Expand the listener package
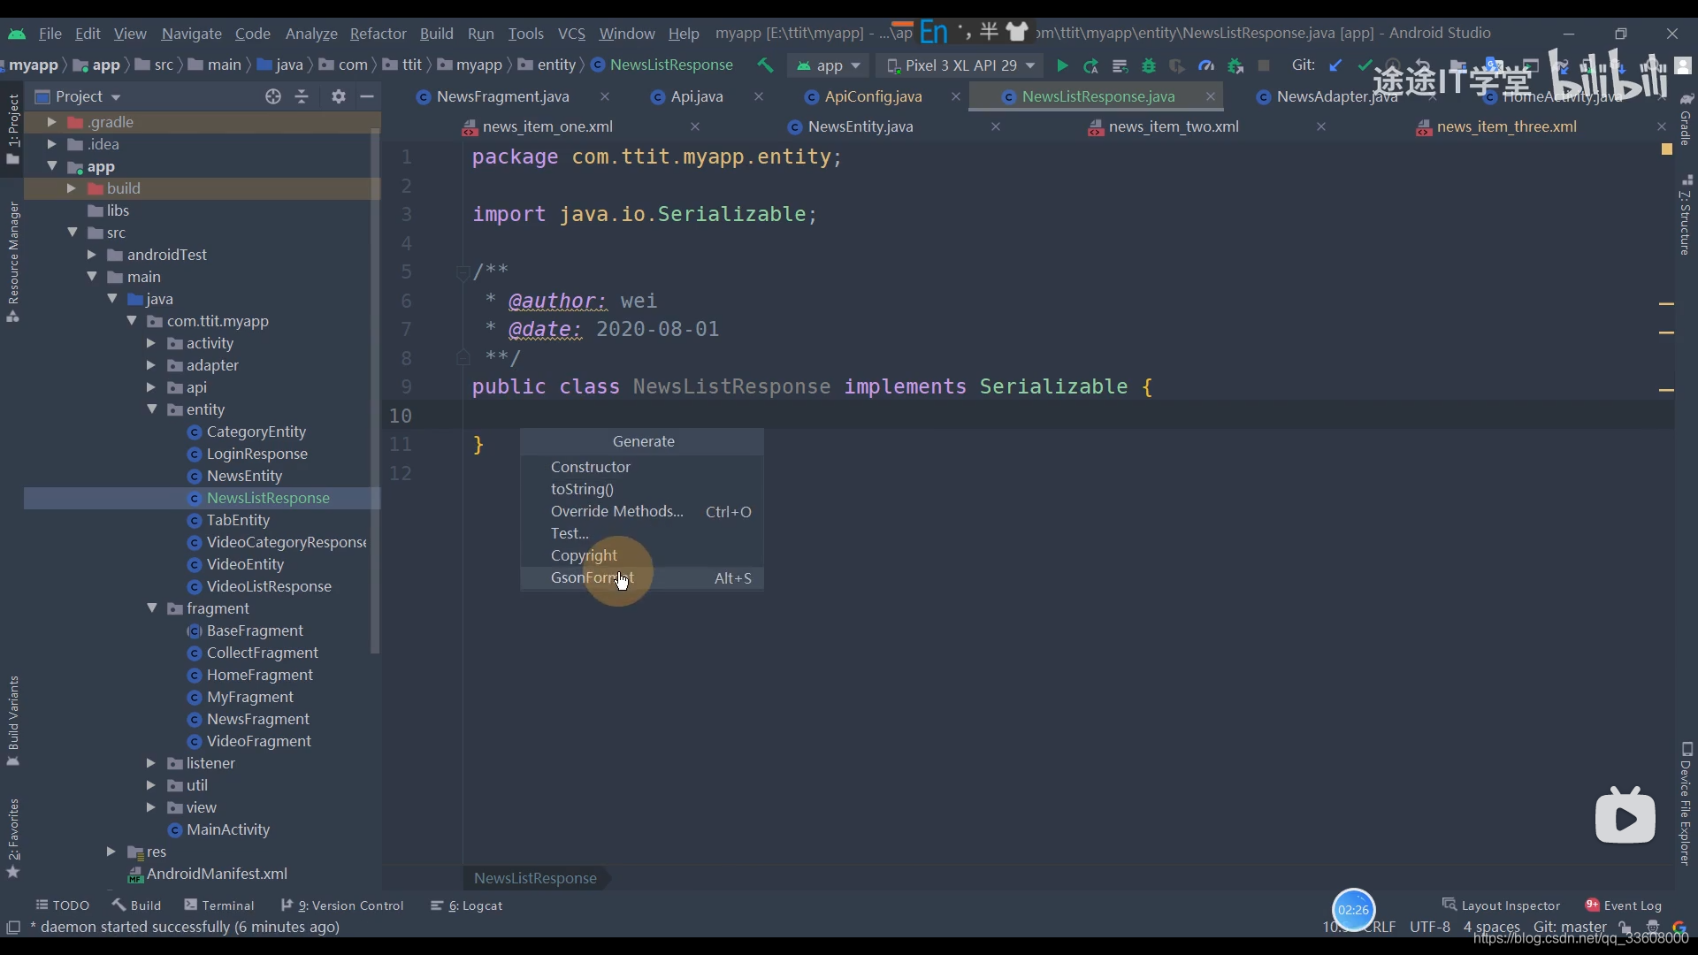Screen dimensions: 1698x955 point(150,763)
